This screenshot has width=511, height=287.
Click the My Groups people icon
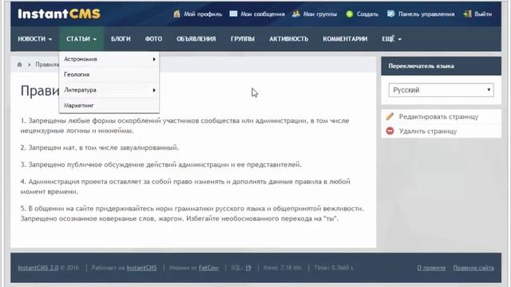click(x=296, y=14)
